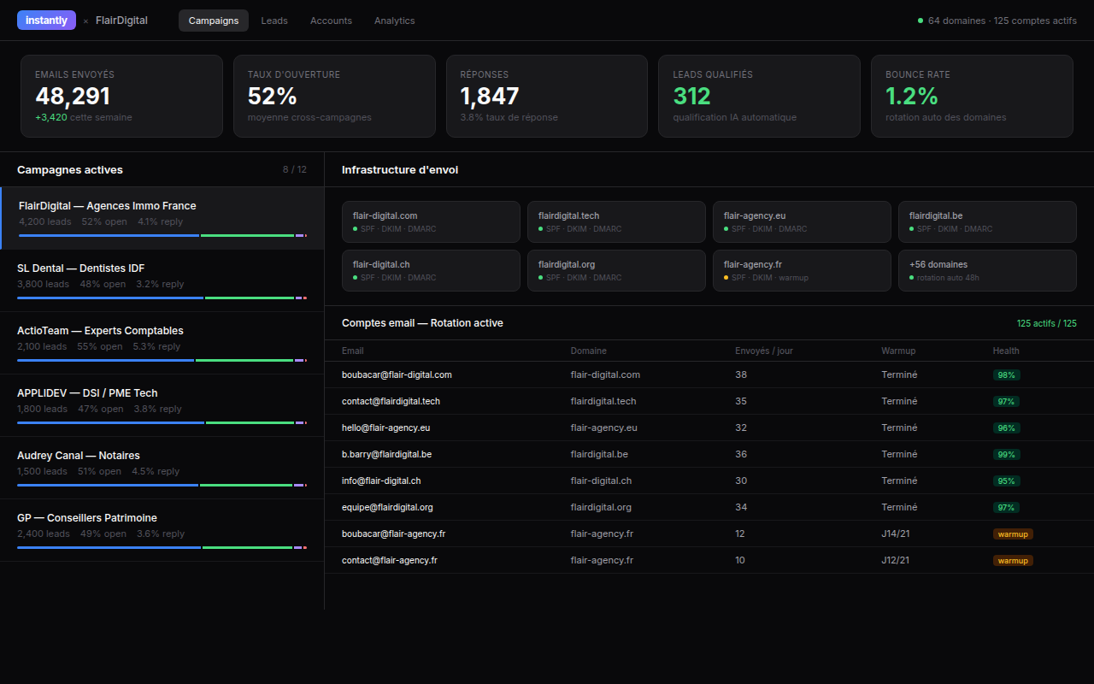The width and height of the screenshot is (1094, 684).
Task: Open the flair-digital.com domain card
Action: 431,221
